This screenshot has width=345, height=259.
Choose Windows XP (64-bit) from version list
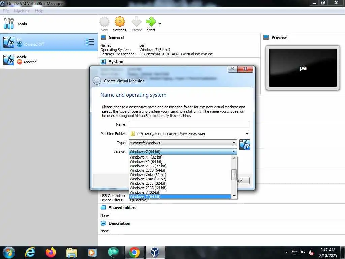click(x=180, y=162)
